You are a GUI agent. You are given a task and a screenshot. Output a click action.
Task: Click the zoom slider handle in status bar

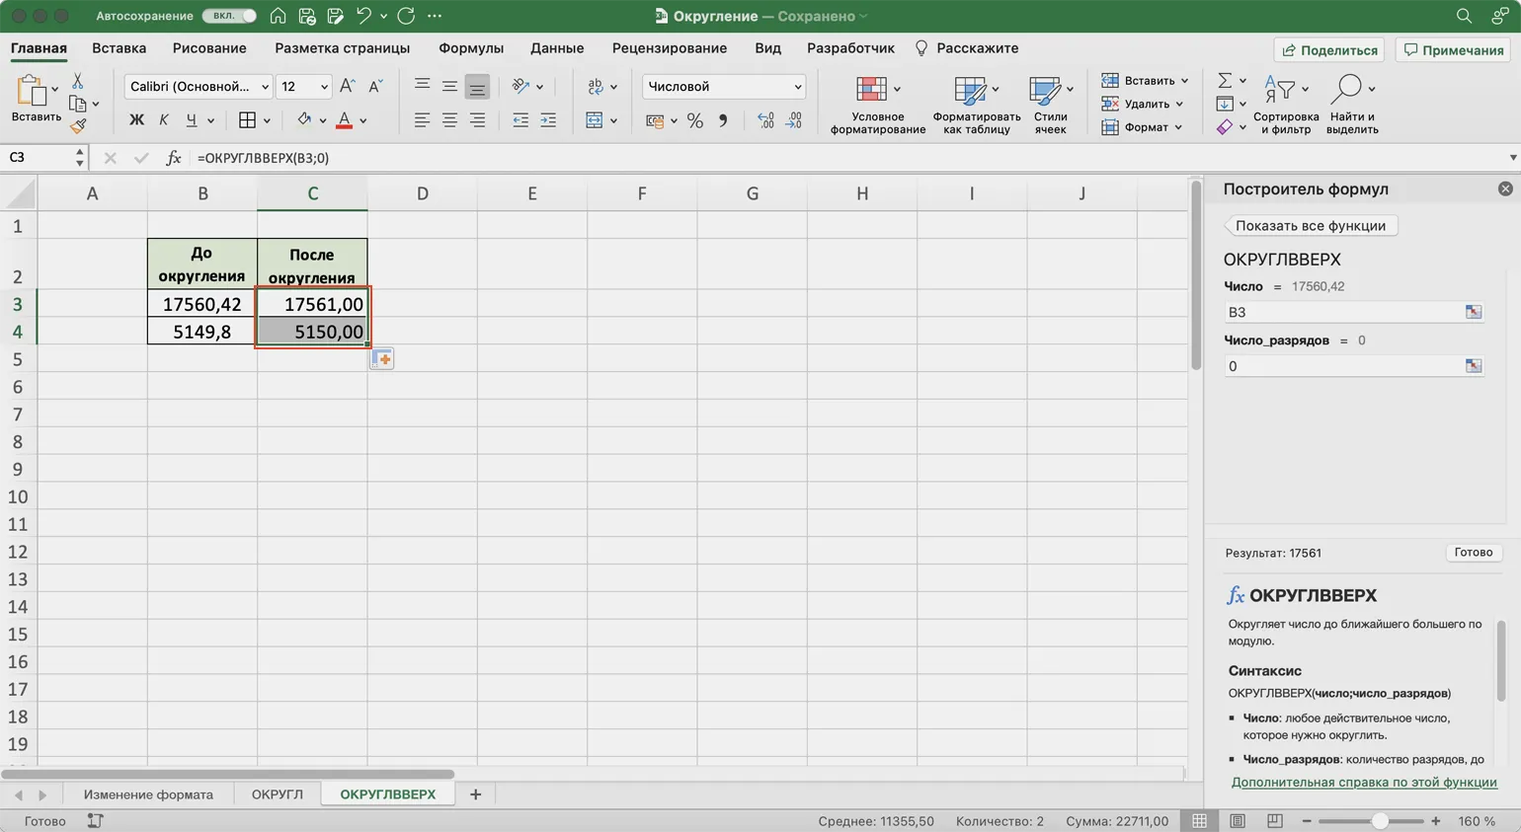1380,821
